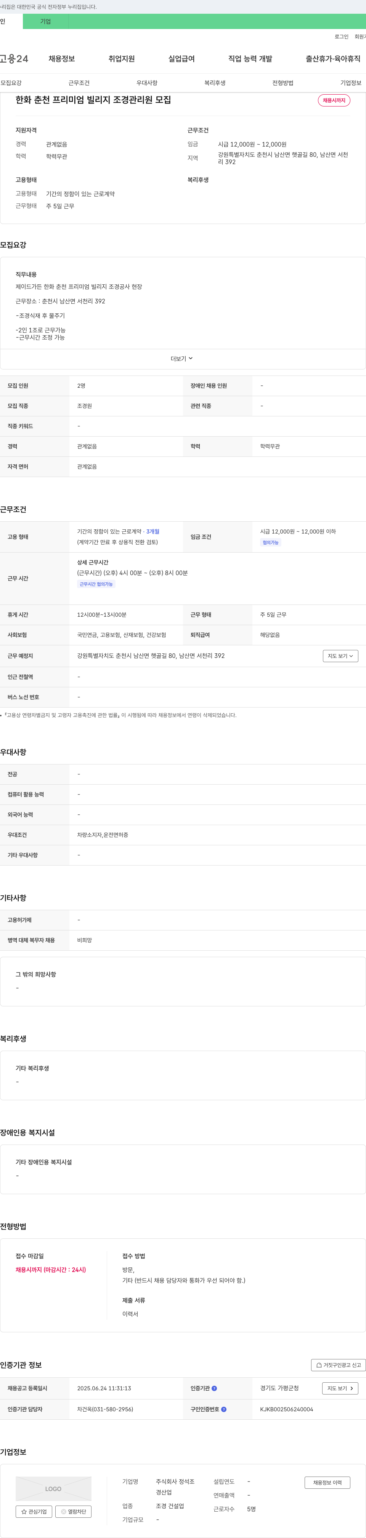Screen dimensions: 366x1538
Task: Open 지도 보기 for 경기도 가평군청
Action: point(340,1389)
